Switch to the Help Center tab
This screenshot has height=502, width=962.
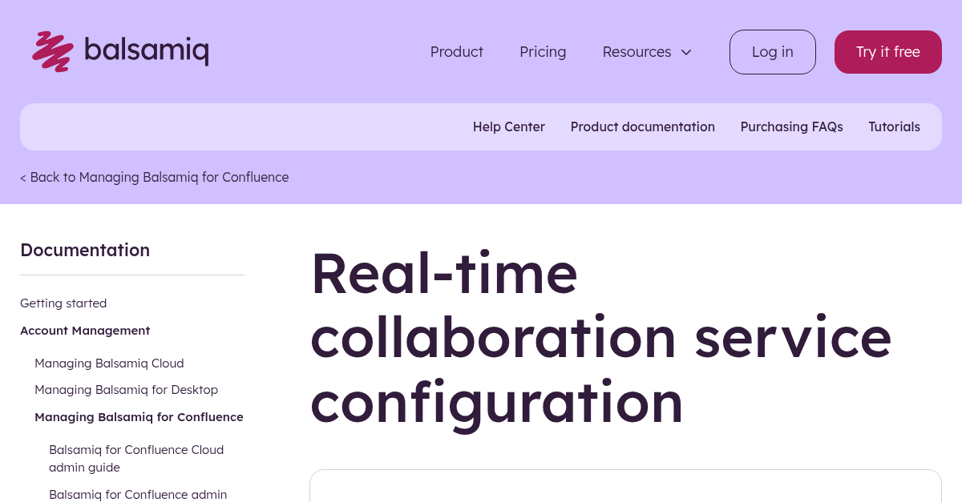pos(509,127)
